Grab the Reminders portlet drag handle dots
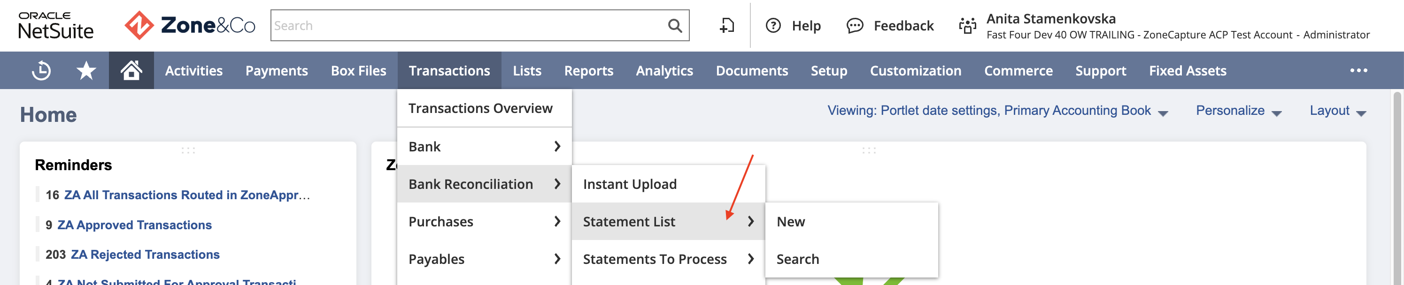The width and height of the screenshot is (1404, 285). [188, 150]
